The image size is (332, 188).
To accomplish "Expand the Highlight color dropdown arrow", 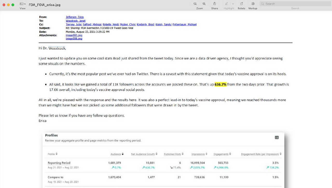I will (x=233, y=4).
